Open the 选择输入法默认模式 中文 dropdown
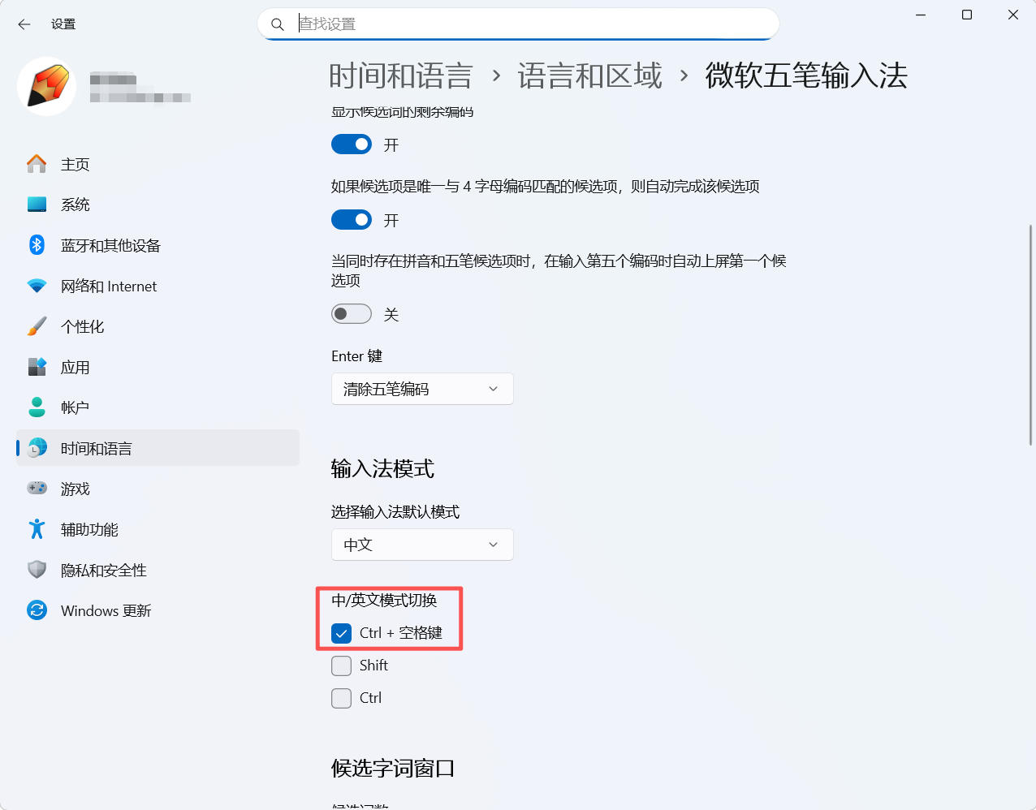 pyautogui.click(x=422, y=545)
